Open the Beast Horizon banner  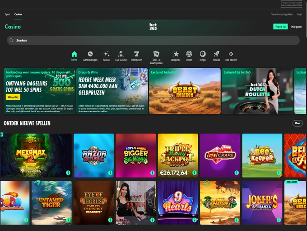click(185, 91)
